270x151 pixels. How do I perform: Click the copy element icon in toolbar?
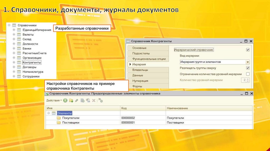tap(83, 100)
